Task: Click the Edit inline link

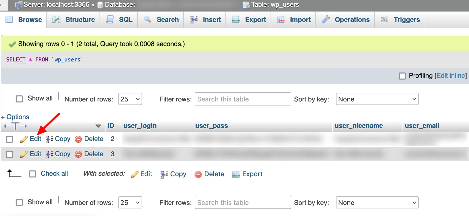Action: [x=451, y=76]
